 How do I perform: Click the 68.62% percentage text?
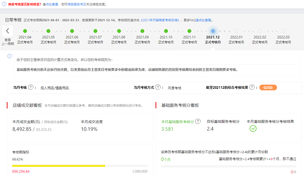point(17,159)
